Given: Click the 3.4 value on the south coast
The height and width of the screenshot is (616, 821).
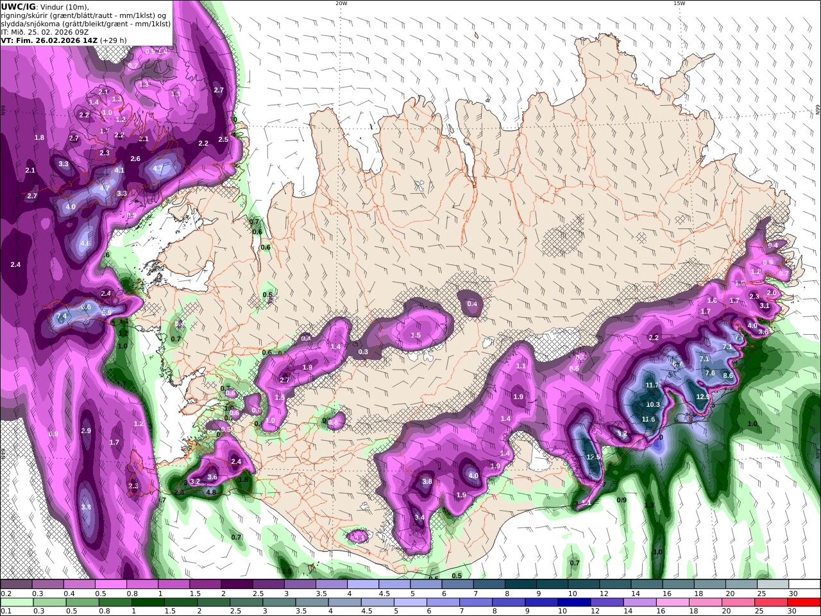Looking at the screenshot, I should (x=419, y=517).
